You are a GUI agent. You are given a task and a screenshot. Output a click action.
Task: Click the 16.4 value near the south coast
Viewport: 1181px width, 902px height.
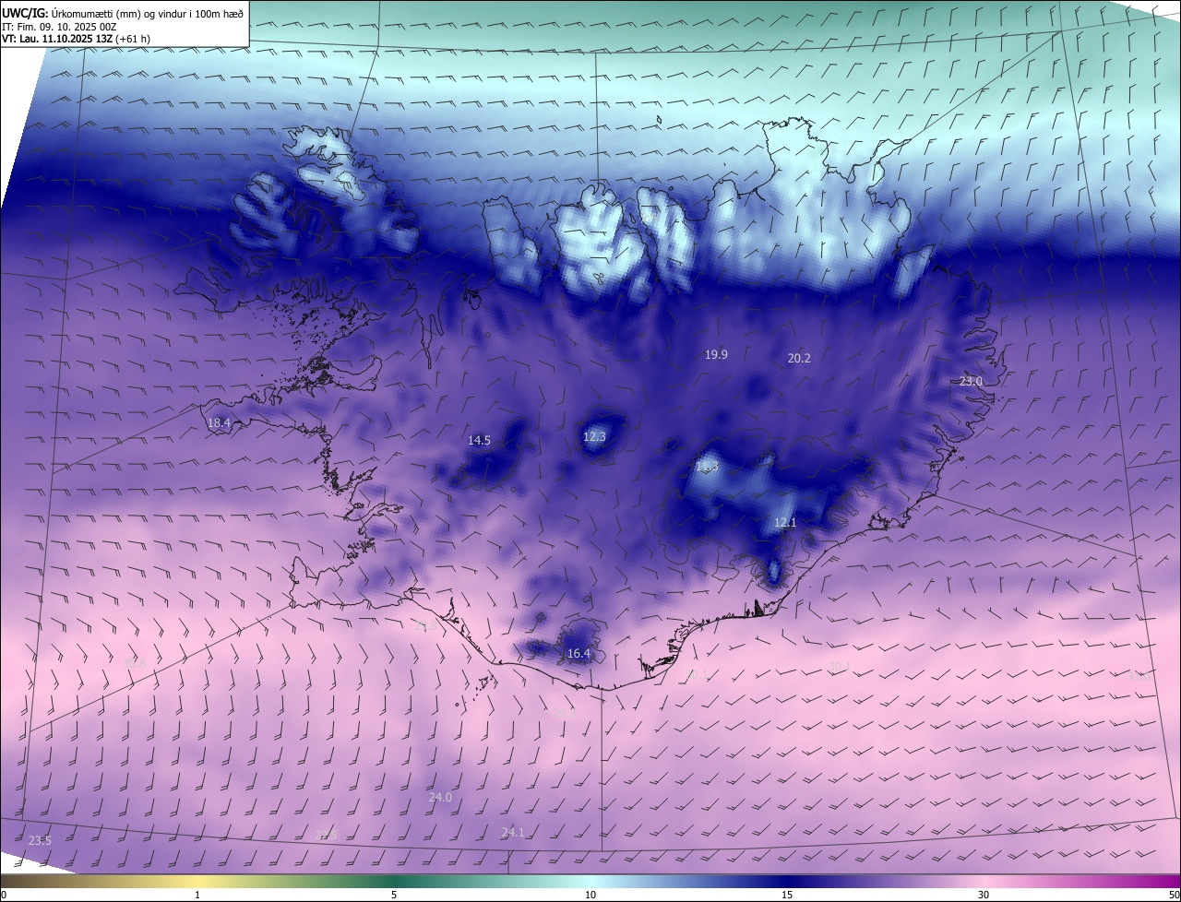coord(578,653)
